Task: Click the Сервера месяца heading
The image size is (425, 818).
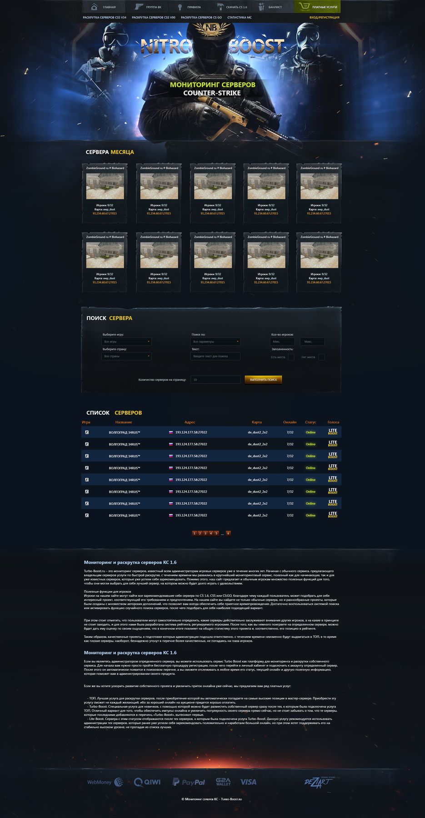Action: coord(110,152)
